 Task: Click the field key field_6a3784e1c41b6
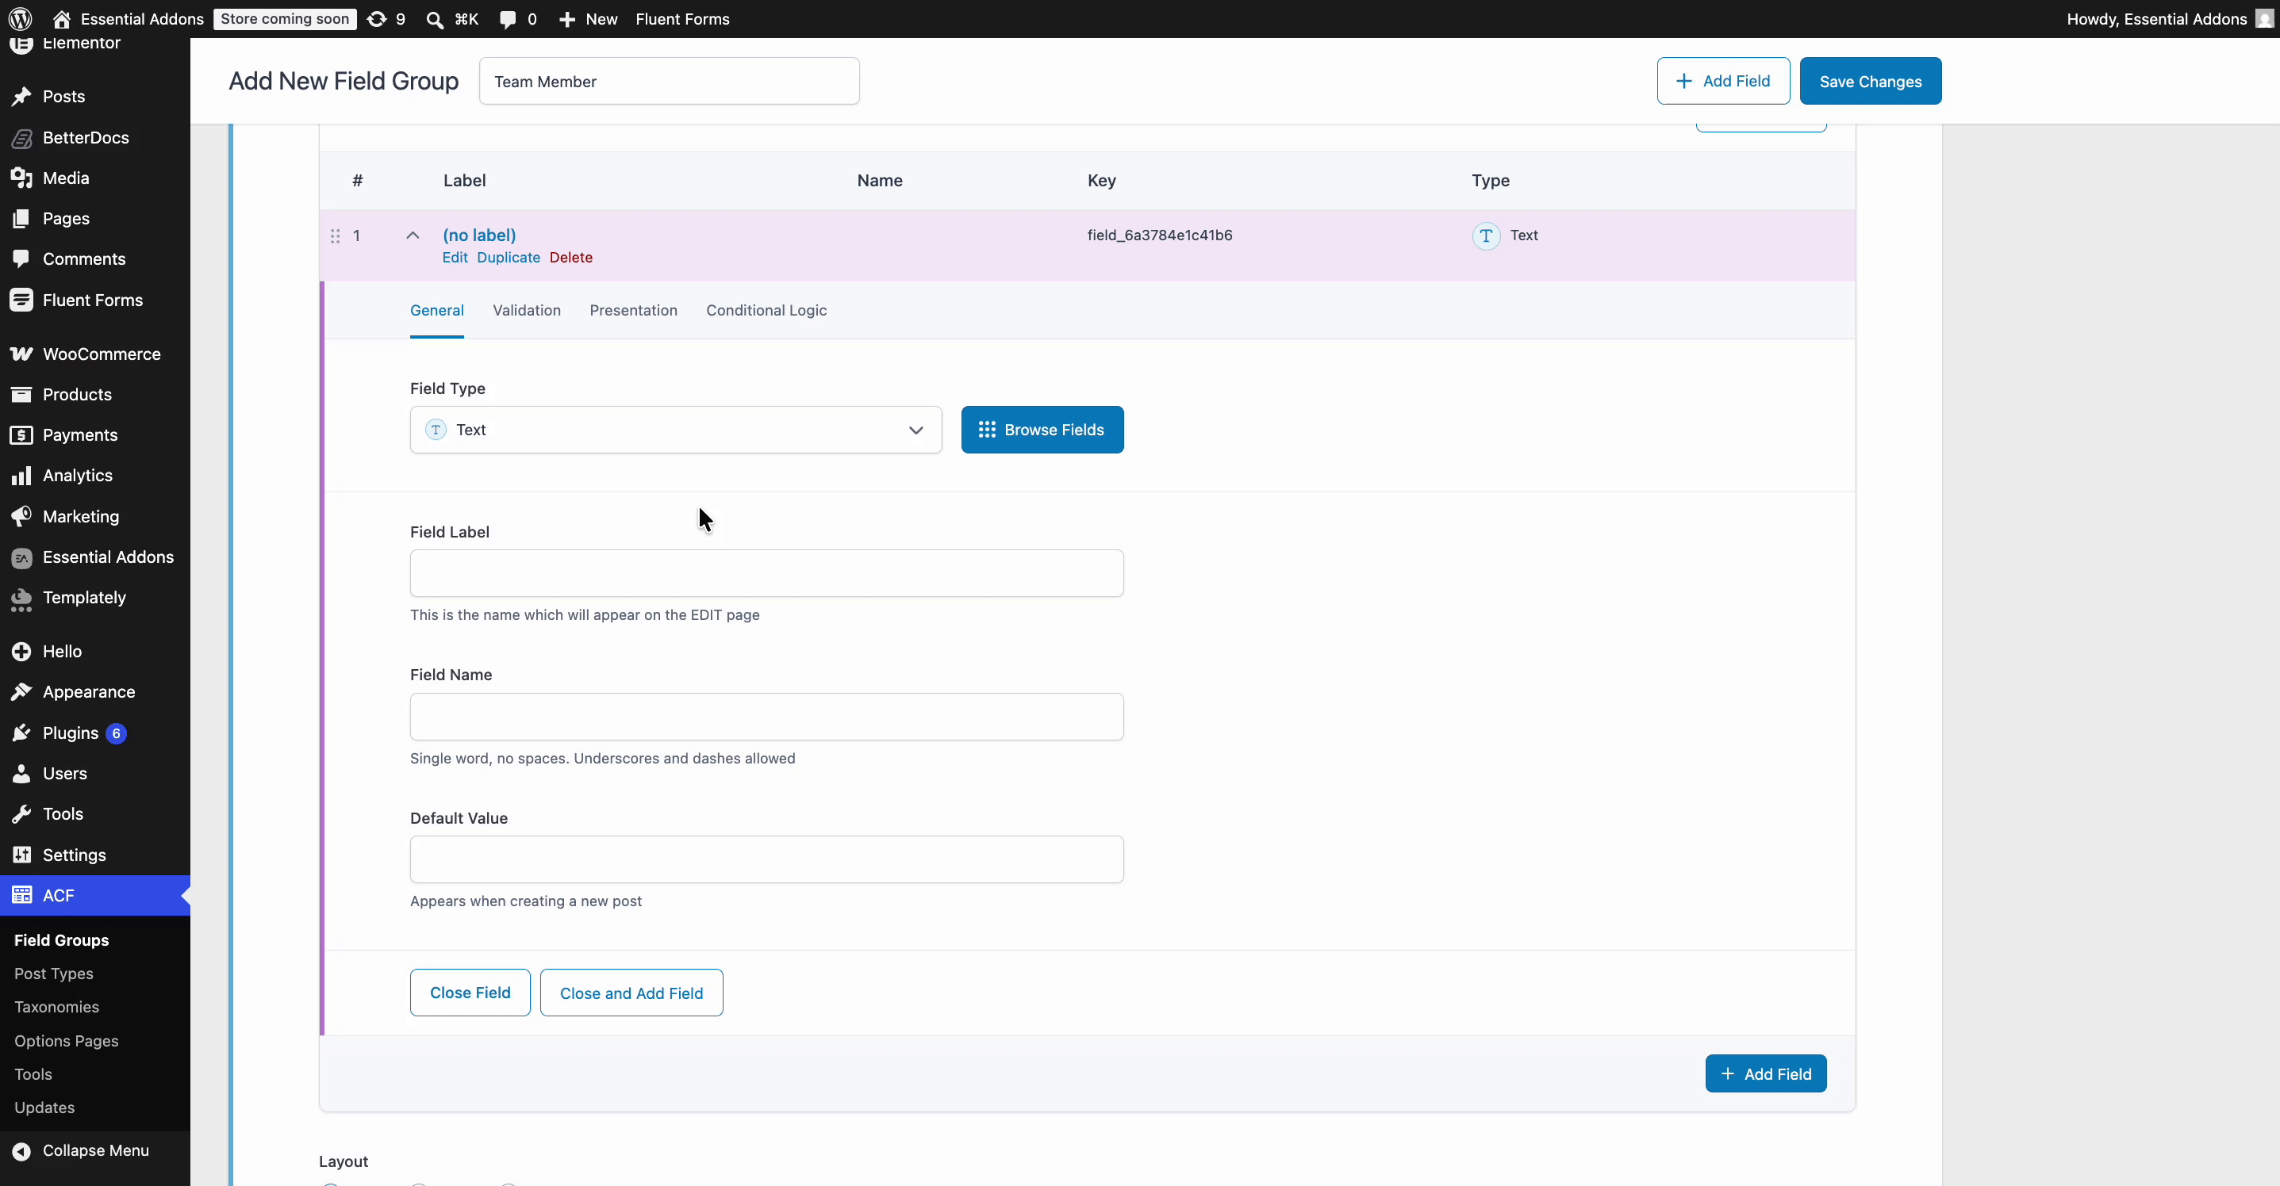click(1160, 235)
